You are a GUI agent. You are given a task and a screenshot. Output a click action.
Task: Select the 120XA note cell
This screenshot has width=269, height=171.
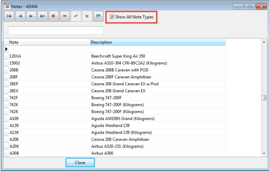(x=49, y=56)
